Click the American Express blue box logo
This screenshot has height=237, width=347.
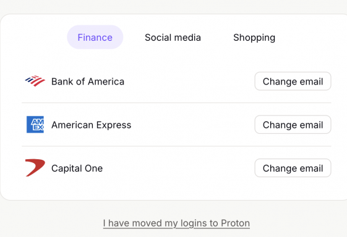click(x=35, y=125)
